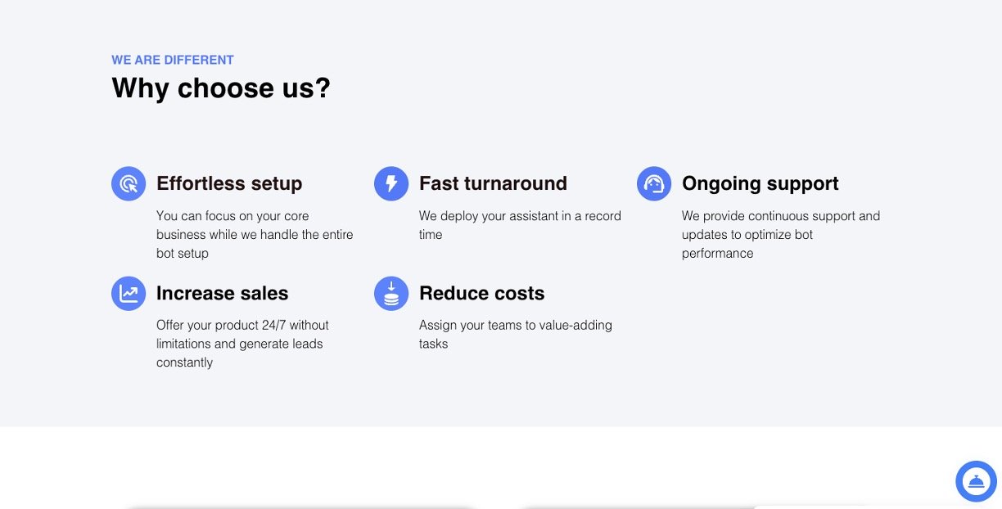Click the Effortless setup cursor icon
Image resolution: width=1002 pixels, height=509 pixels.
coord(129,183)
